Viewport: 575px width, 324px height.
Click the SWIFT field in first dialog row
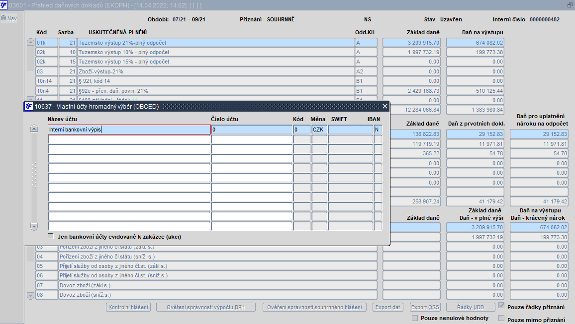pos(351,130)
